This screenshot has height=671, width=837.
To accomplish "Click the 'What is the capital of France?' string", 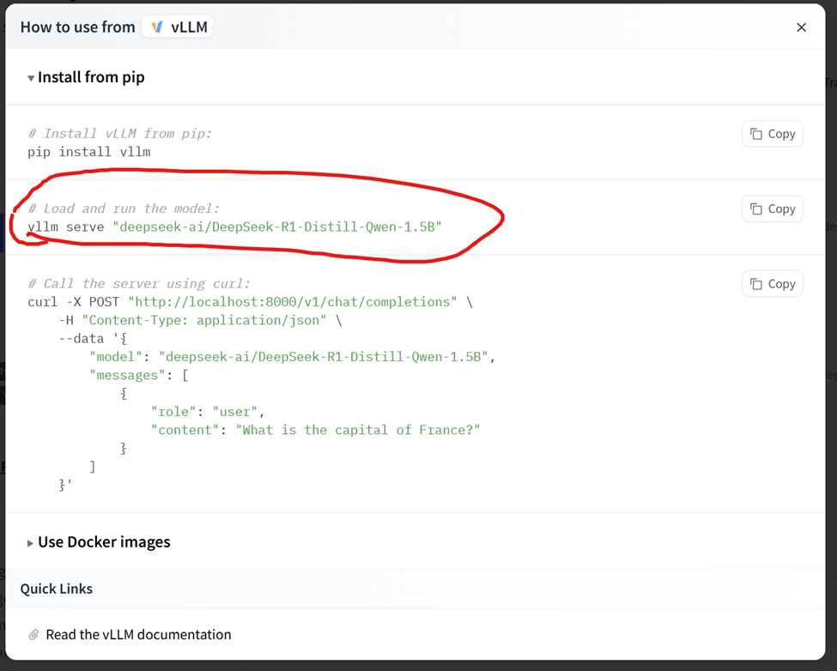I will click(357, 430).
